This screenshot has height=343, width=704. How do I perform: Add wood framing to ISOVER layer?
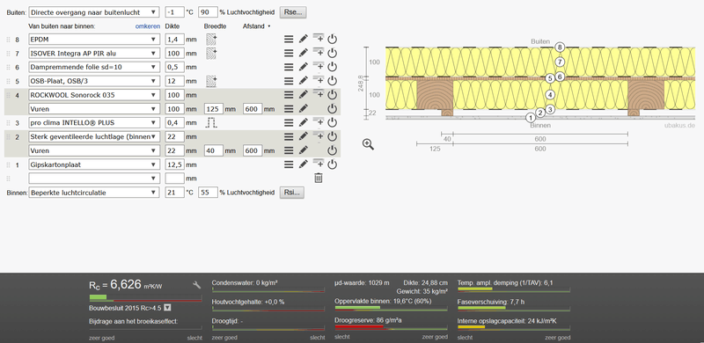211,53
